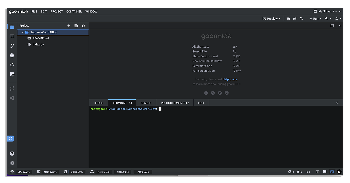Collapse editor area with the up chevron
The image size is (350, 183).
coord(340,26)
